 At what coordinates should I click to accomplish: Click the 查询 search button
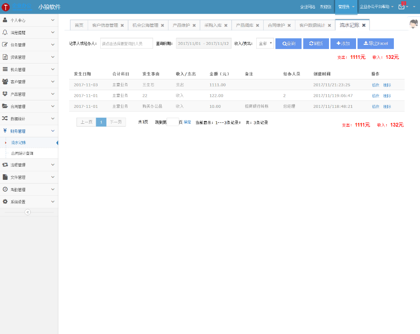pyautogui.click(x=288, y=44)
